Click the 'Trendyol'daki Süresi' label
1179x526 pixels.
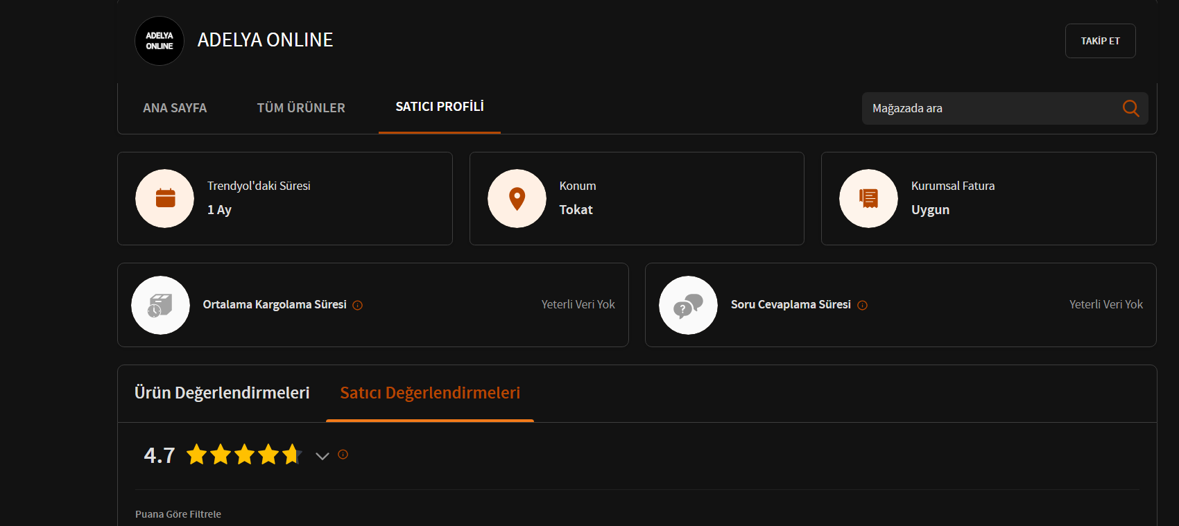tap(259, 186)
